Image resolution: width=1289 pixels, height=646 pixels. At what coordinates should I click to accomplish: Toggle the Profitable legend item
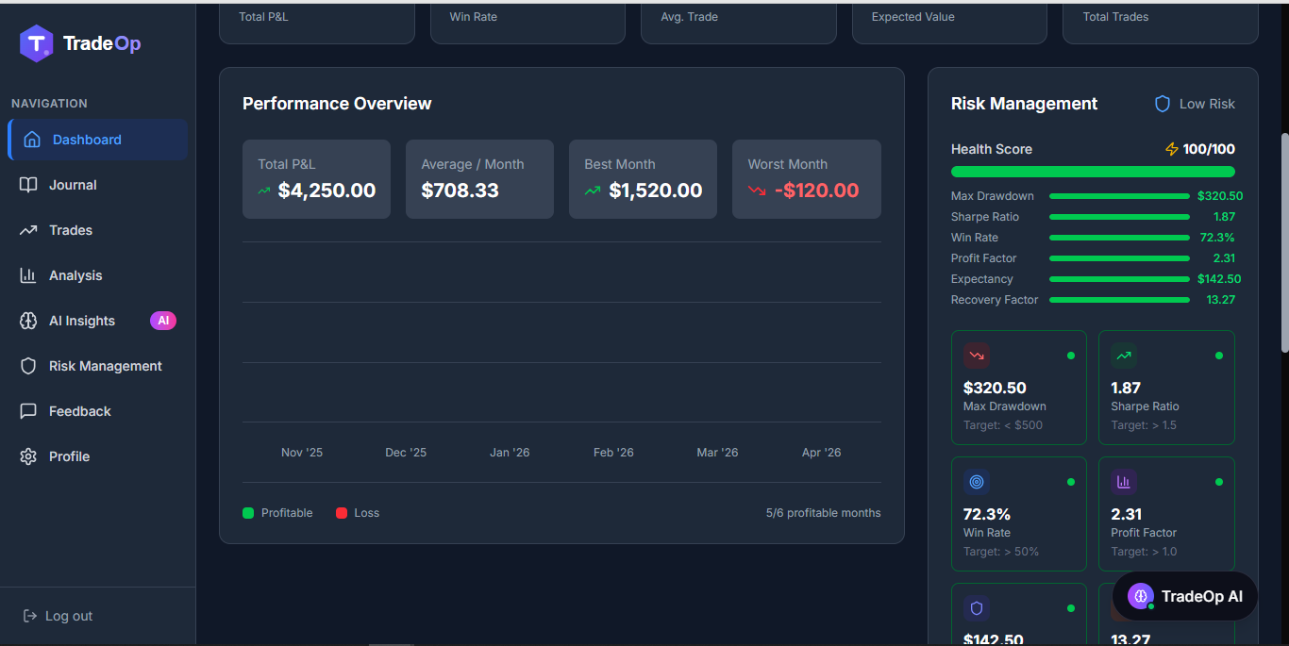pos(277,513)
